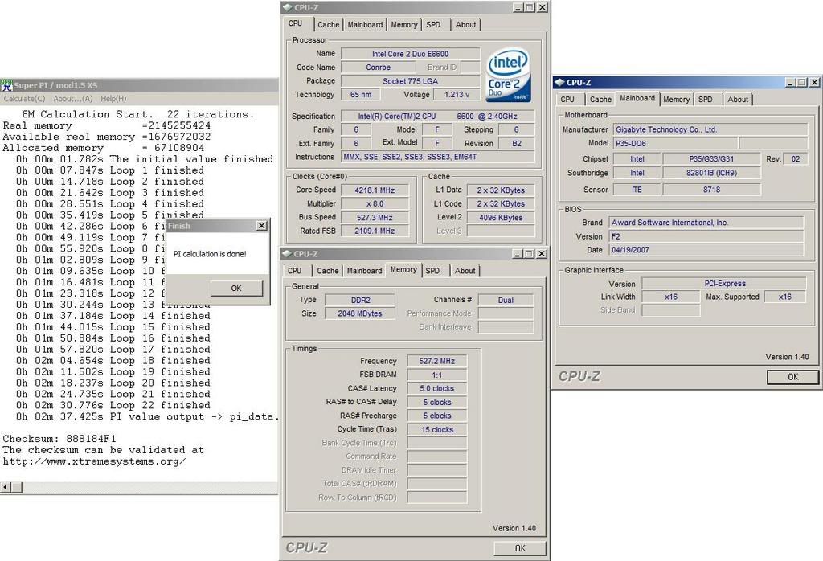Dismiss the PI calculation done dialog with OK
Image resolution: width=823 pixels, height=561 pixels.
point(235,288)
